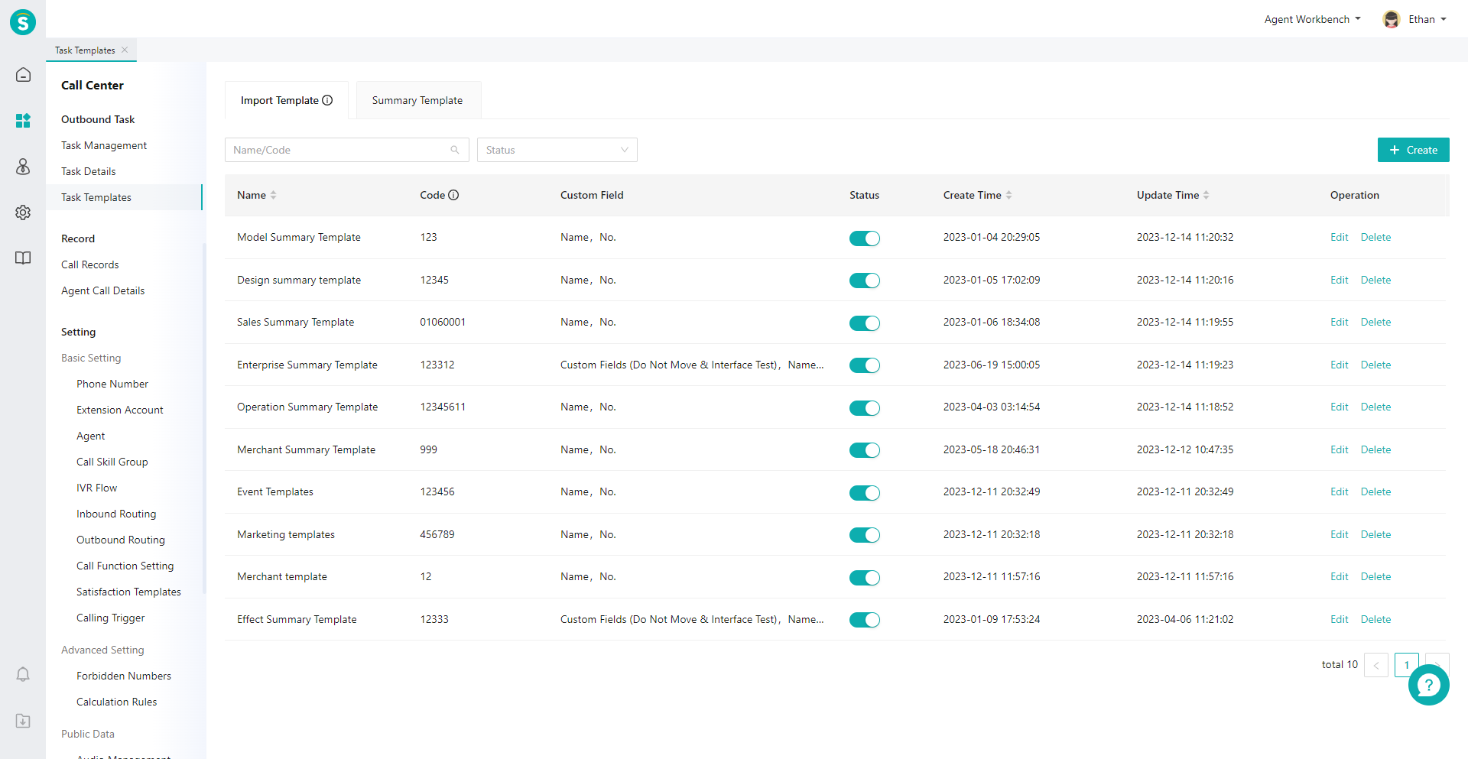
Task: Click code 01060001 cell
Action: point(443,323)
